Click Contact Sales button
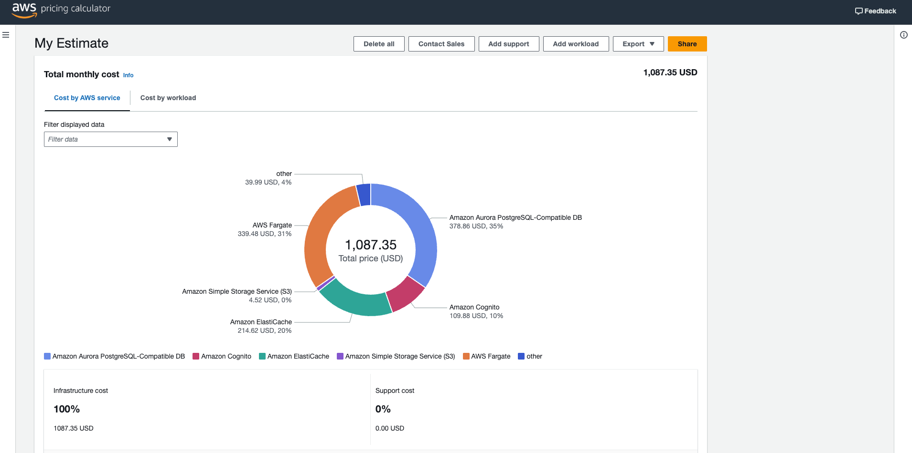This screenshot has width=912, height=453. pyautogui.click(x=441, y=44)
